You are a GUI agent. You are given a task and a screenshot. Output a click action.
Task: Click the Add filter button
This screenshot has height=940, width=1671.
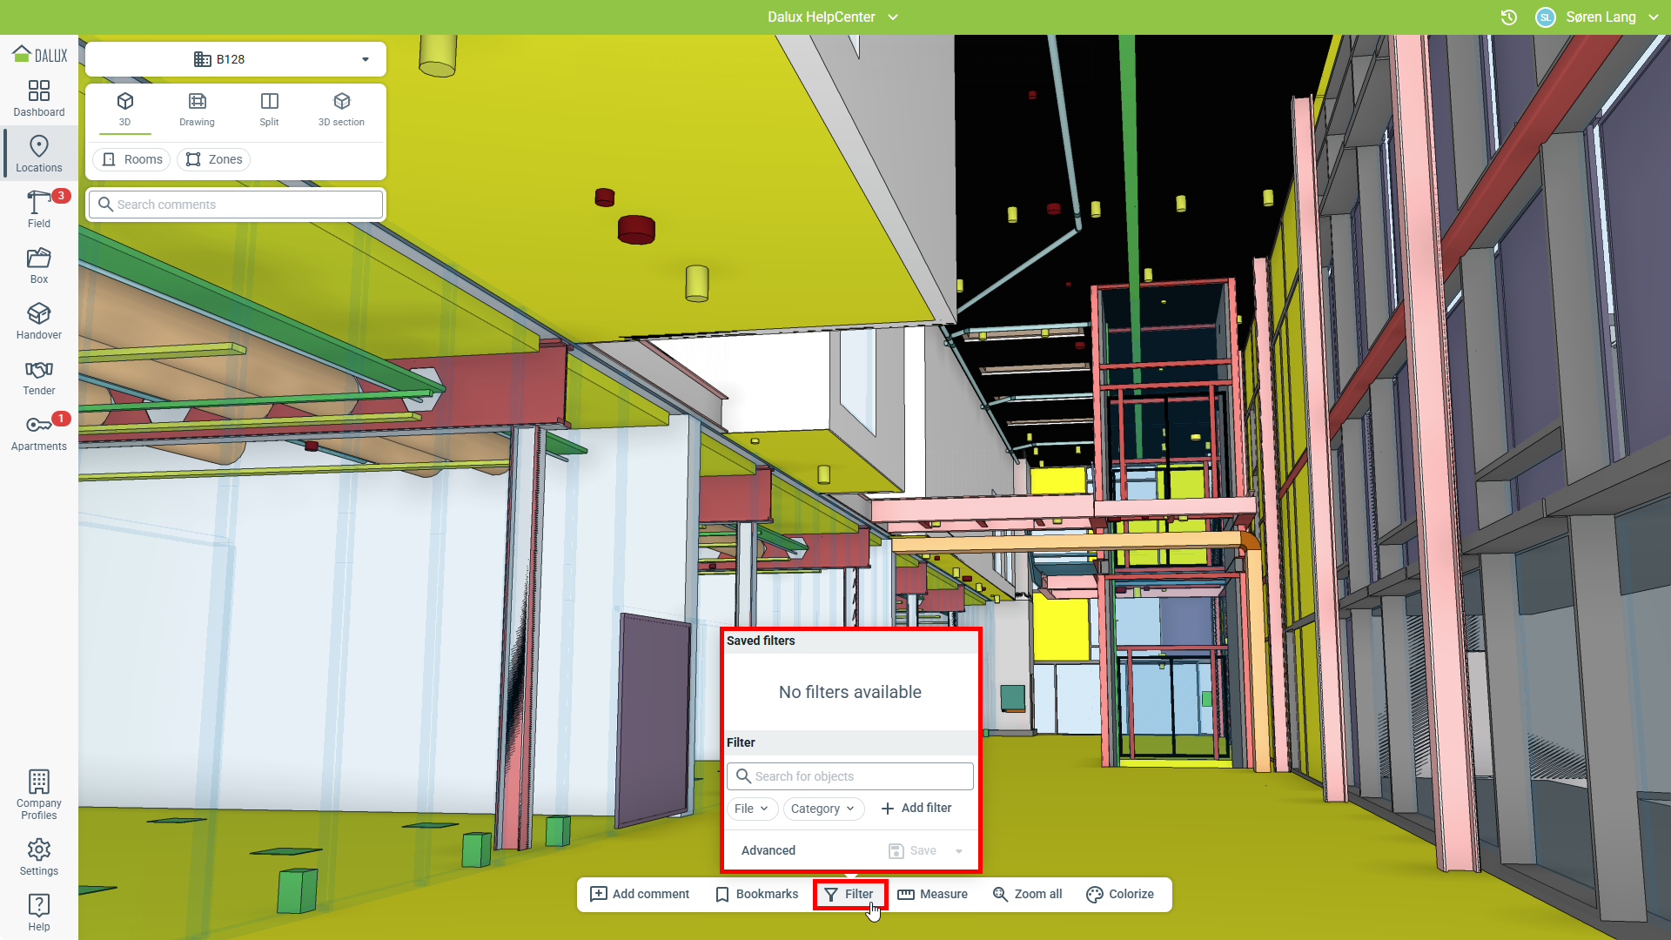click(916, 808)
